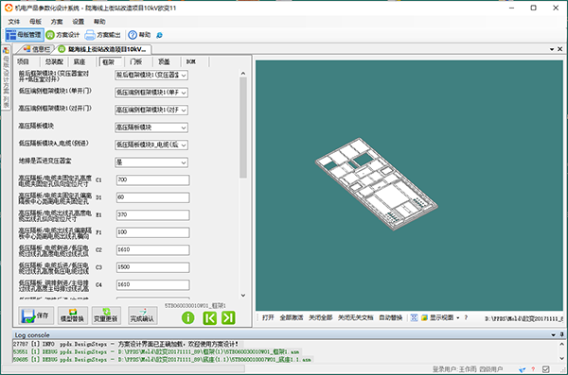
Task: Click the C2 field containing 1610
Action: click(152, 250)
